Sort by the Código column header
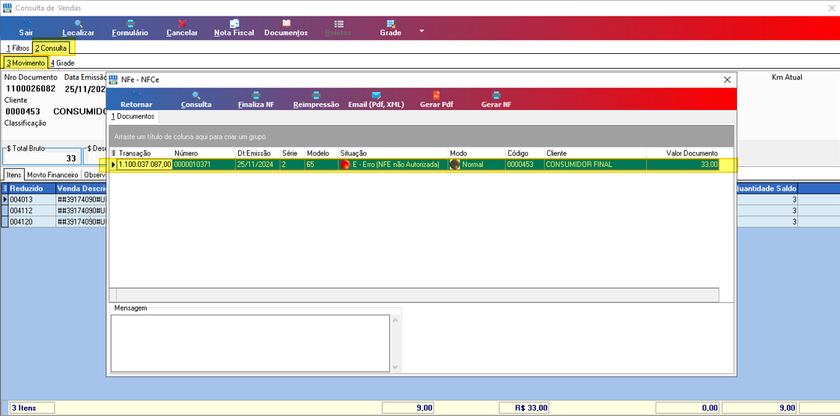Viewport: 840px width, 416px height. point(525,153)
